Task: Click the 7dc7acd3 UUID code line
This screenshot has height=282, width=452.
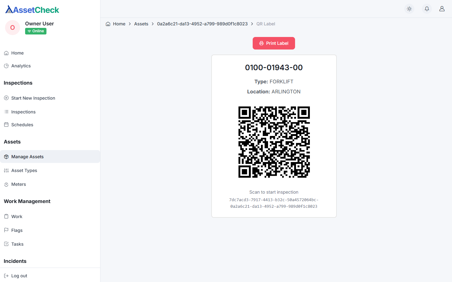Action: pos(274,200)
